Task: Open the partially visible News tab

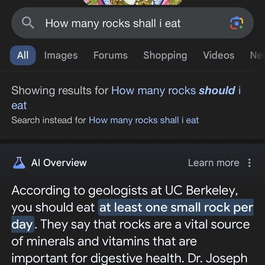Action: click(x=257, y=55)
